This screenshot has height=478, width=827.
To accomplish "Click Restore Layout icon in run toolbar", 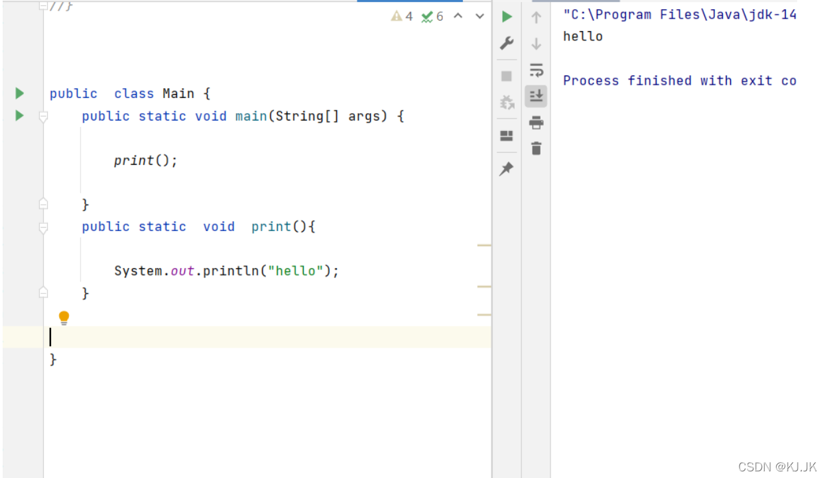I will tap(507, 136).
